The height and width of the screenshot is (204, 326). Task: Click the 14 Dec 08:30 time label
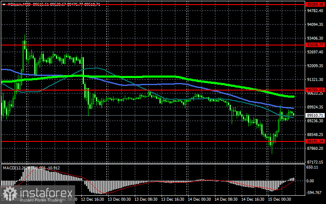pyautogui.click(x=226, y=199)
